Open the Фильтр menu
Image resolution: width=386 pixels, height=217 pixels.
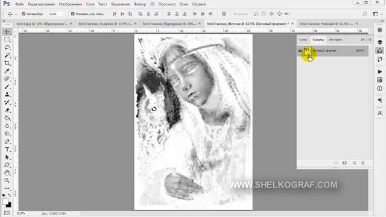click(140, 4)
